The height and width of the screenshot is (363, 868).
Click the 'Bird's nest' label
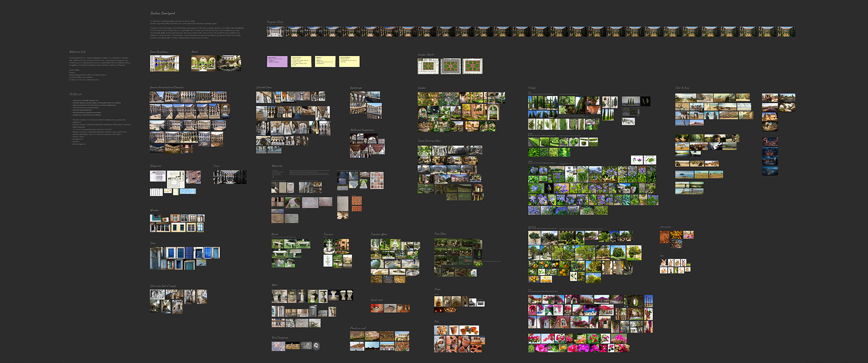[x=377, y=300]
